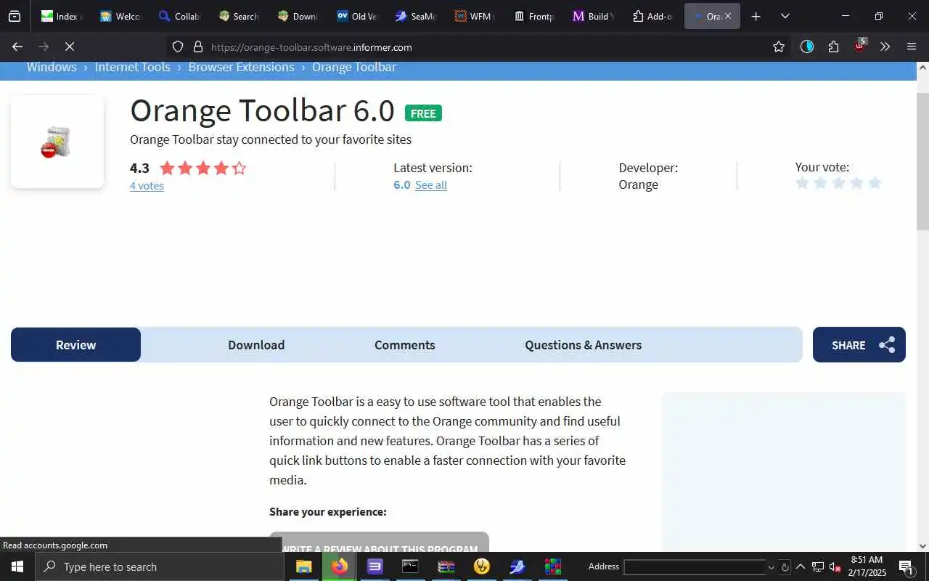Screen dimensions: 929x581
Task: Open a new tab with plus button
Action: (756, 16)
